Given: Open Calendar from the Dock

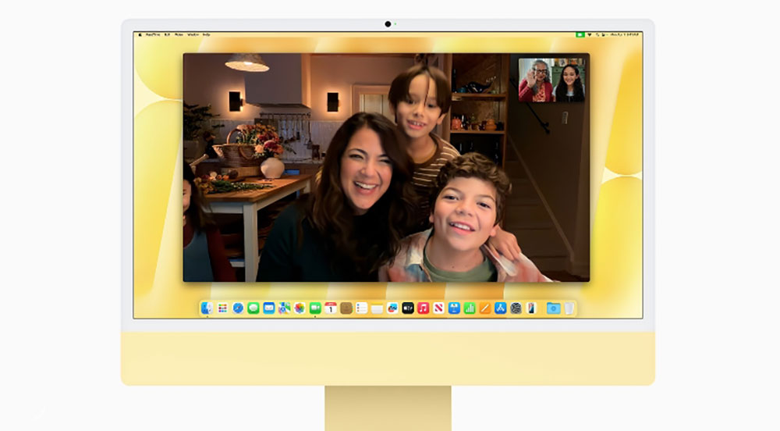Looking at the screenshot, I should coord(330,308).
